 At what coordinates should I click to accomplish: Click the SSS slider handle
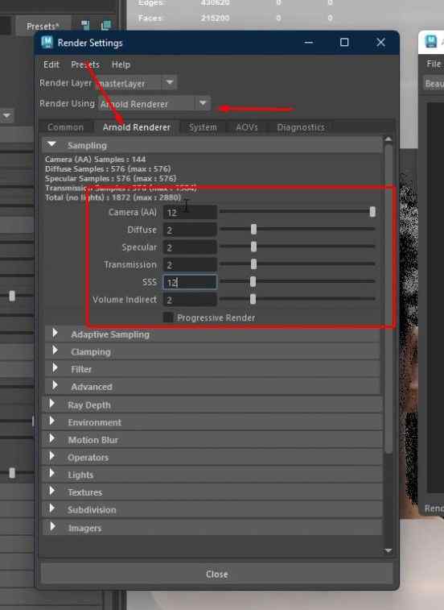click(253, 281)
